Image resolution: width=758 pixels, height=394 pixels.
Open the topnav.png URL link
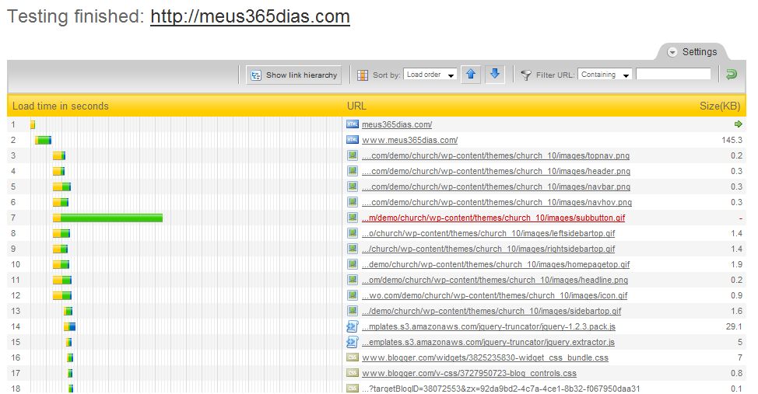pyautogui.click(x=496, y=155)
